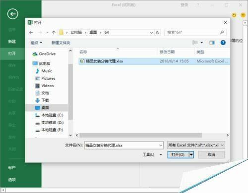This screenshot has width=248, height=193.
Task: Click 桌面 in the address breadcrumb
Action: coord(93,32)
